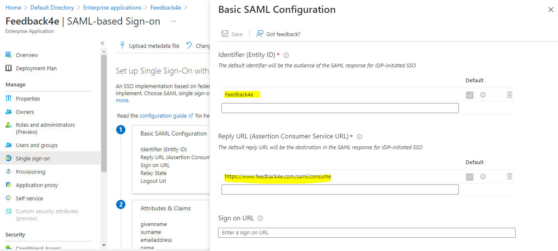This screenshot has width=558, height=251.
Task: Select Users and groups menu item
Action: 36,145
